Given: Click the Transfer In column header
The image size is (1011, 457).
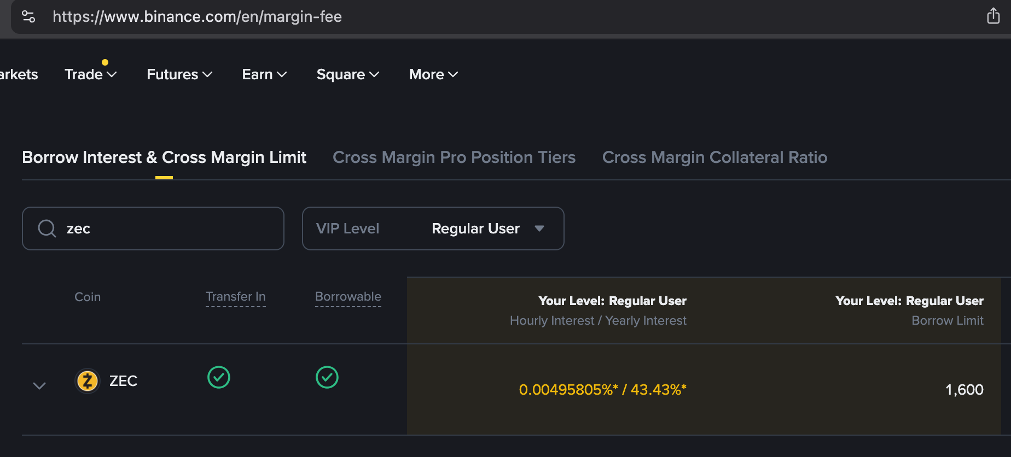Looking at the screenshot, I should (x=235, y=297).
